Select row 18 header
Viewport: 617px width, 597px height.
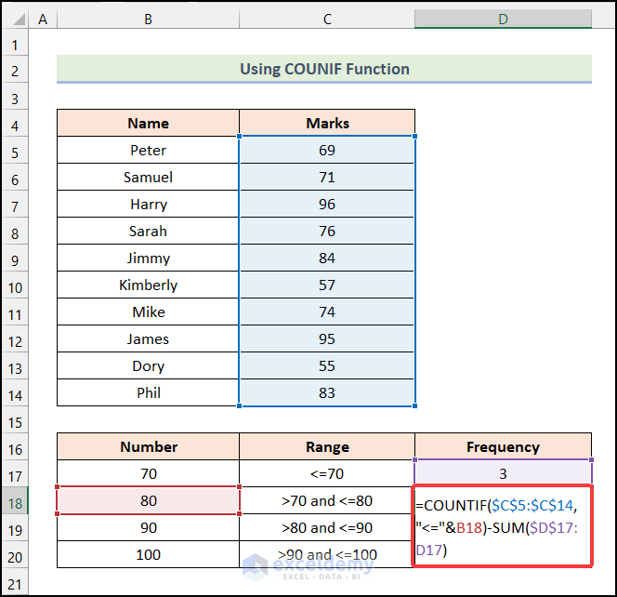click(15, 501)
